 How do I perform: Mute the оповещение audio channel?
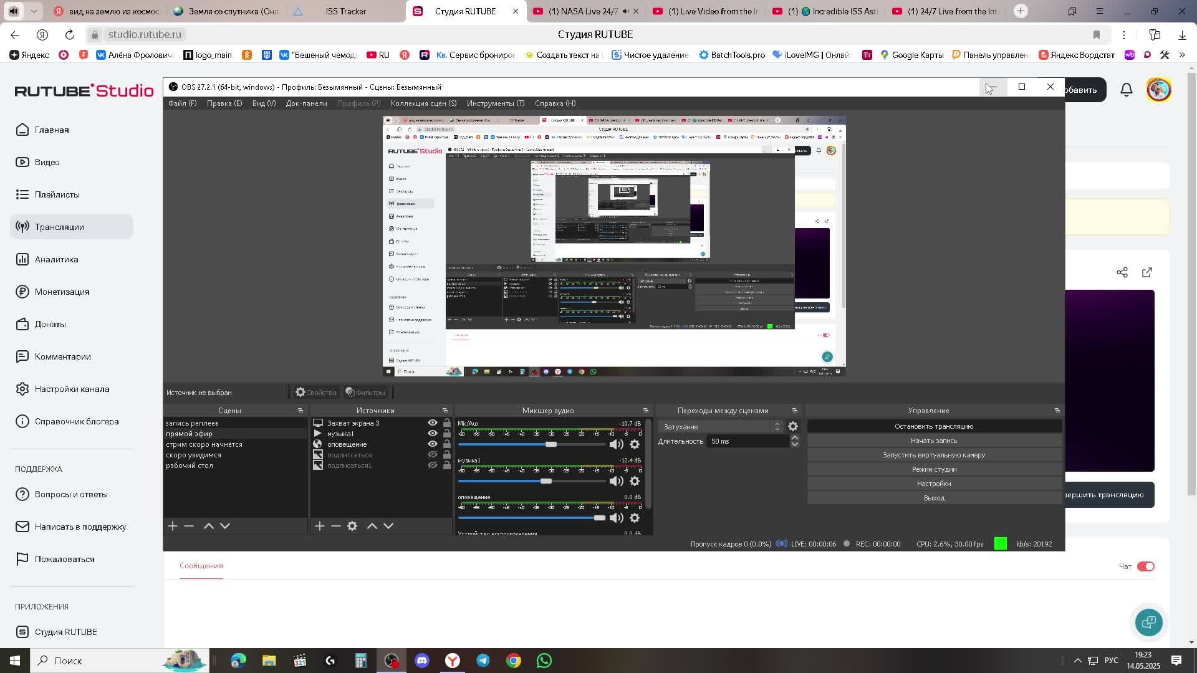[x=616, y=518]
